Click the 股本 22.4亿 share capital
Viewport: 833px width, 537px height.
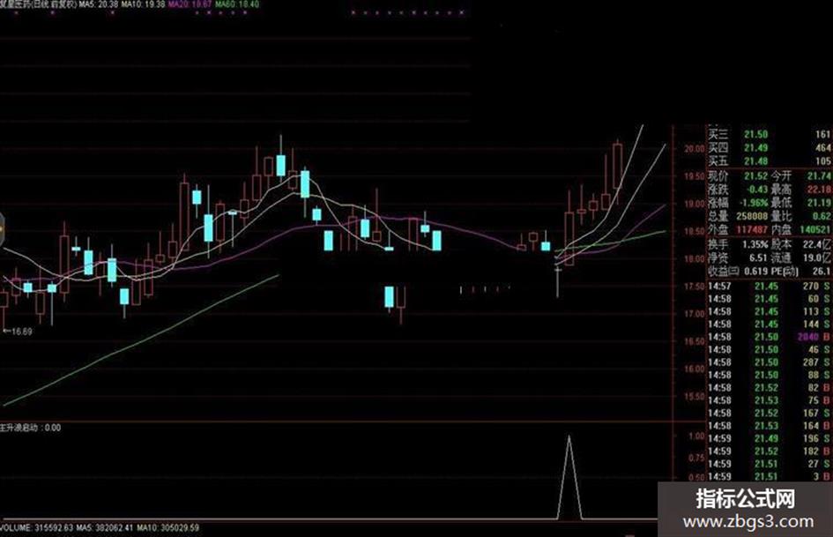pyautogui.click(x=801, y=244)
